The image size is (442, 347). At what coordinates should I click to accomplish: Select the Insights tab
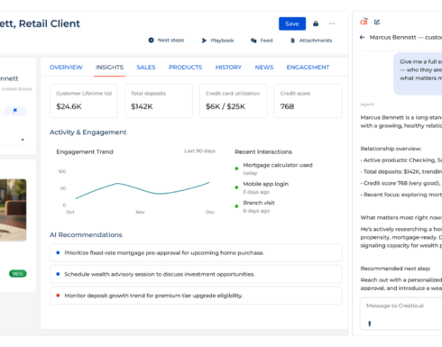click(x=109, y=68)
